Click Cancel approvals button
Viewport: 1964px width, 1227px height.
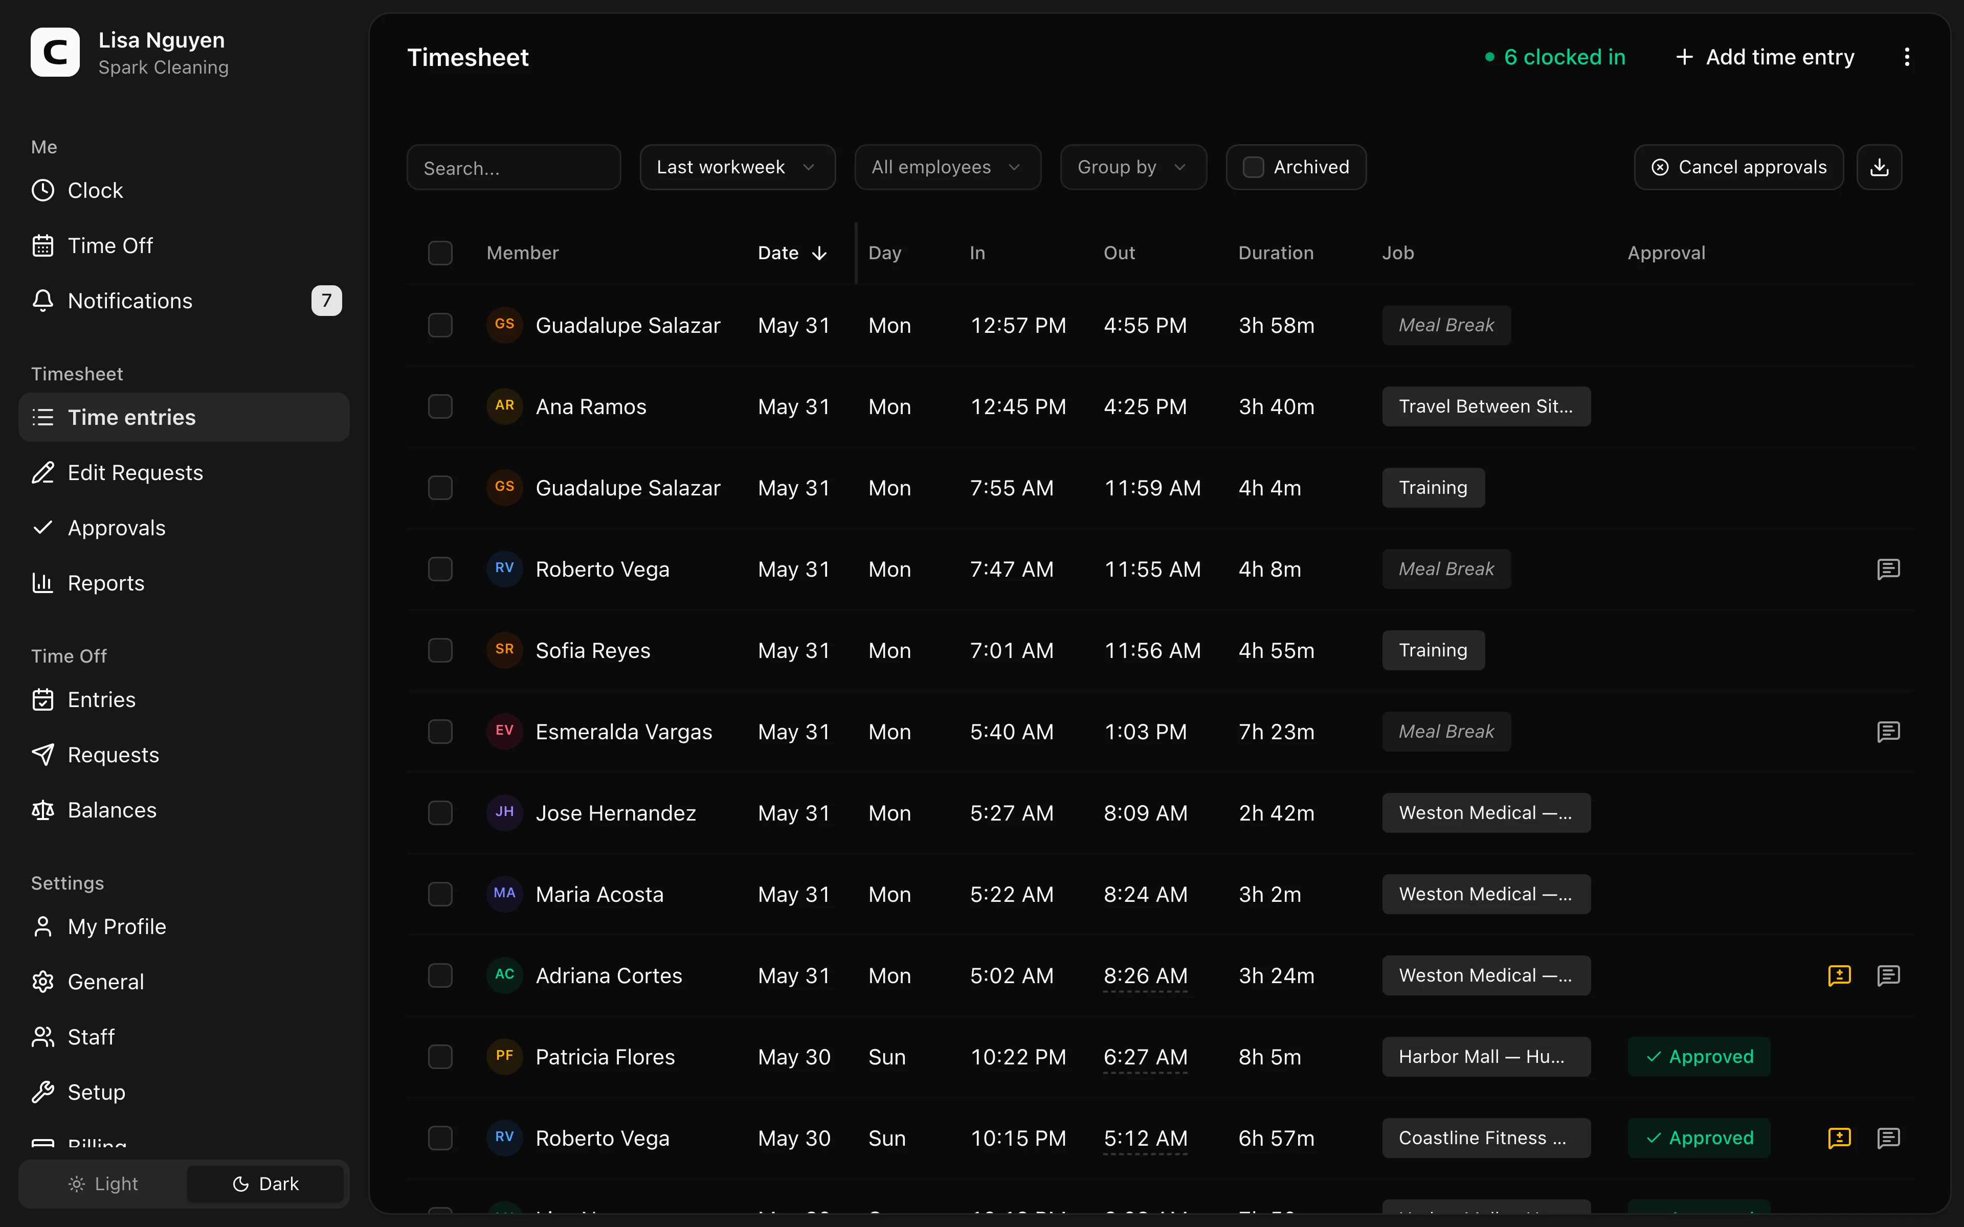pos(1738,167)
